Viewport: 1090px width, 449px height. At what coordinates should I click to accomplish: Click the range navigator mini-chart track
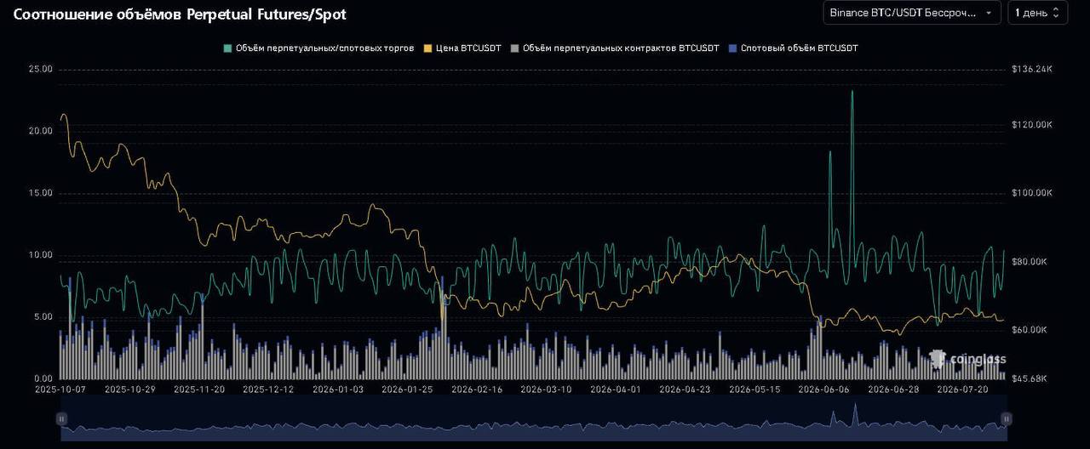pos(534,419)
